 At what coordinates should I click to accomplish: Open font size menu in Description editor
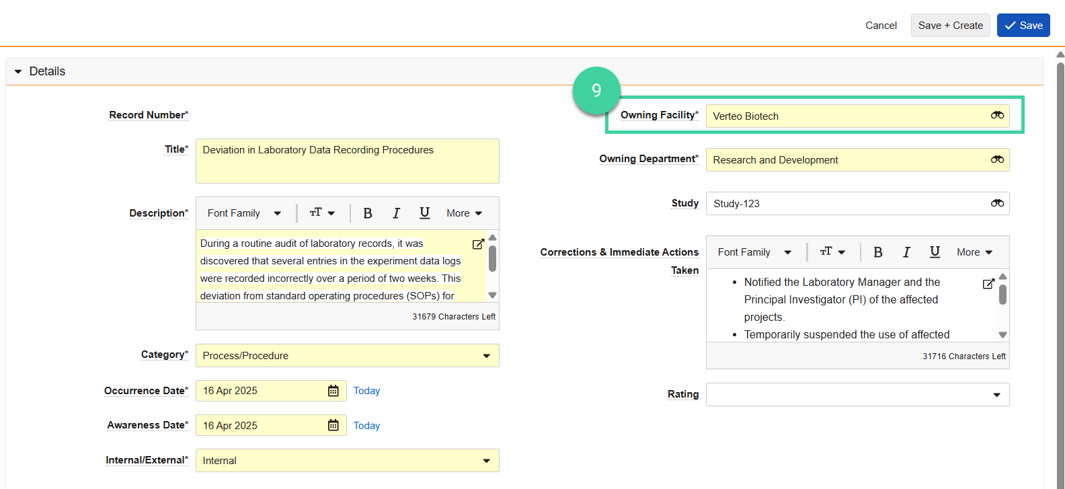322,213
